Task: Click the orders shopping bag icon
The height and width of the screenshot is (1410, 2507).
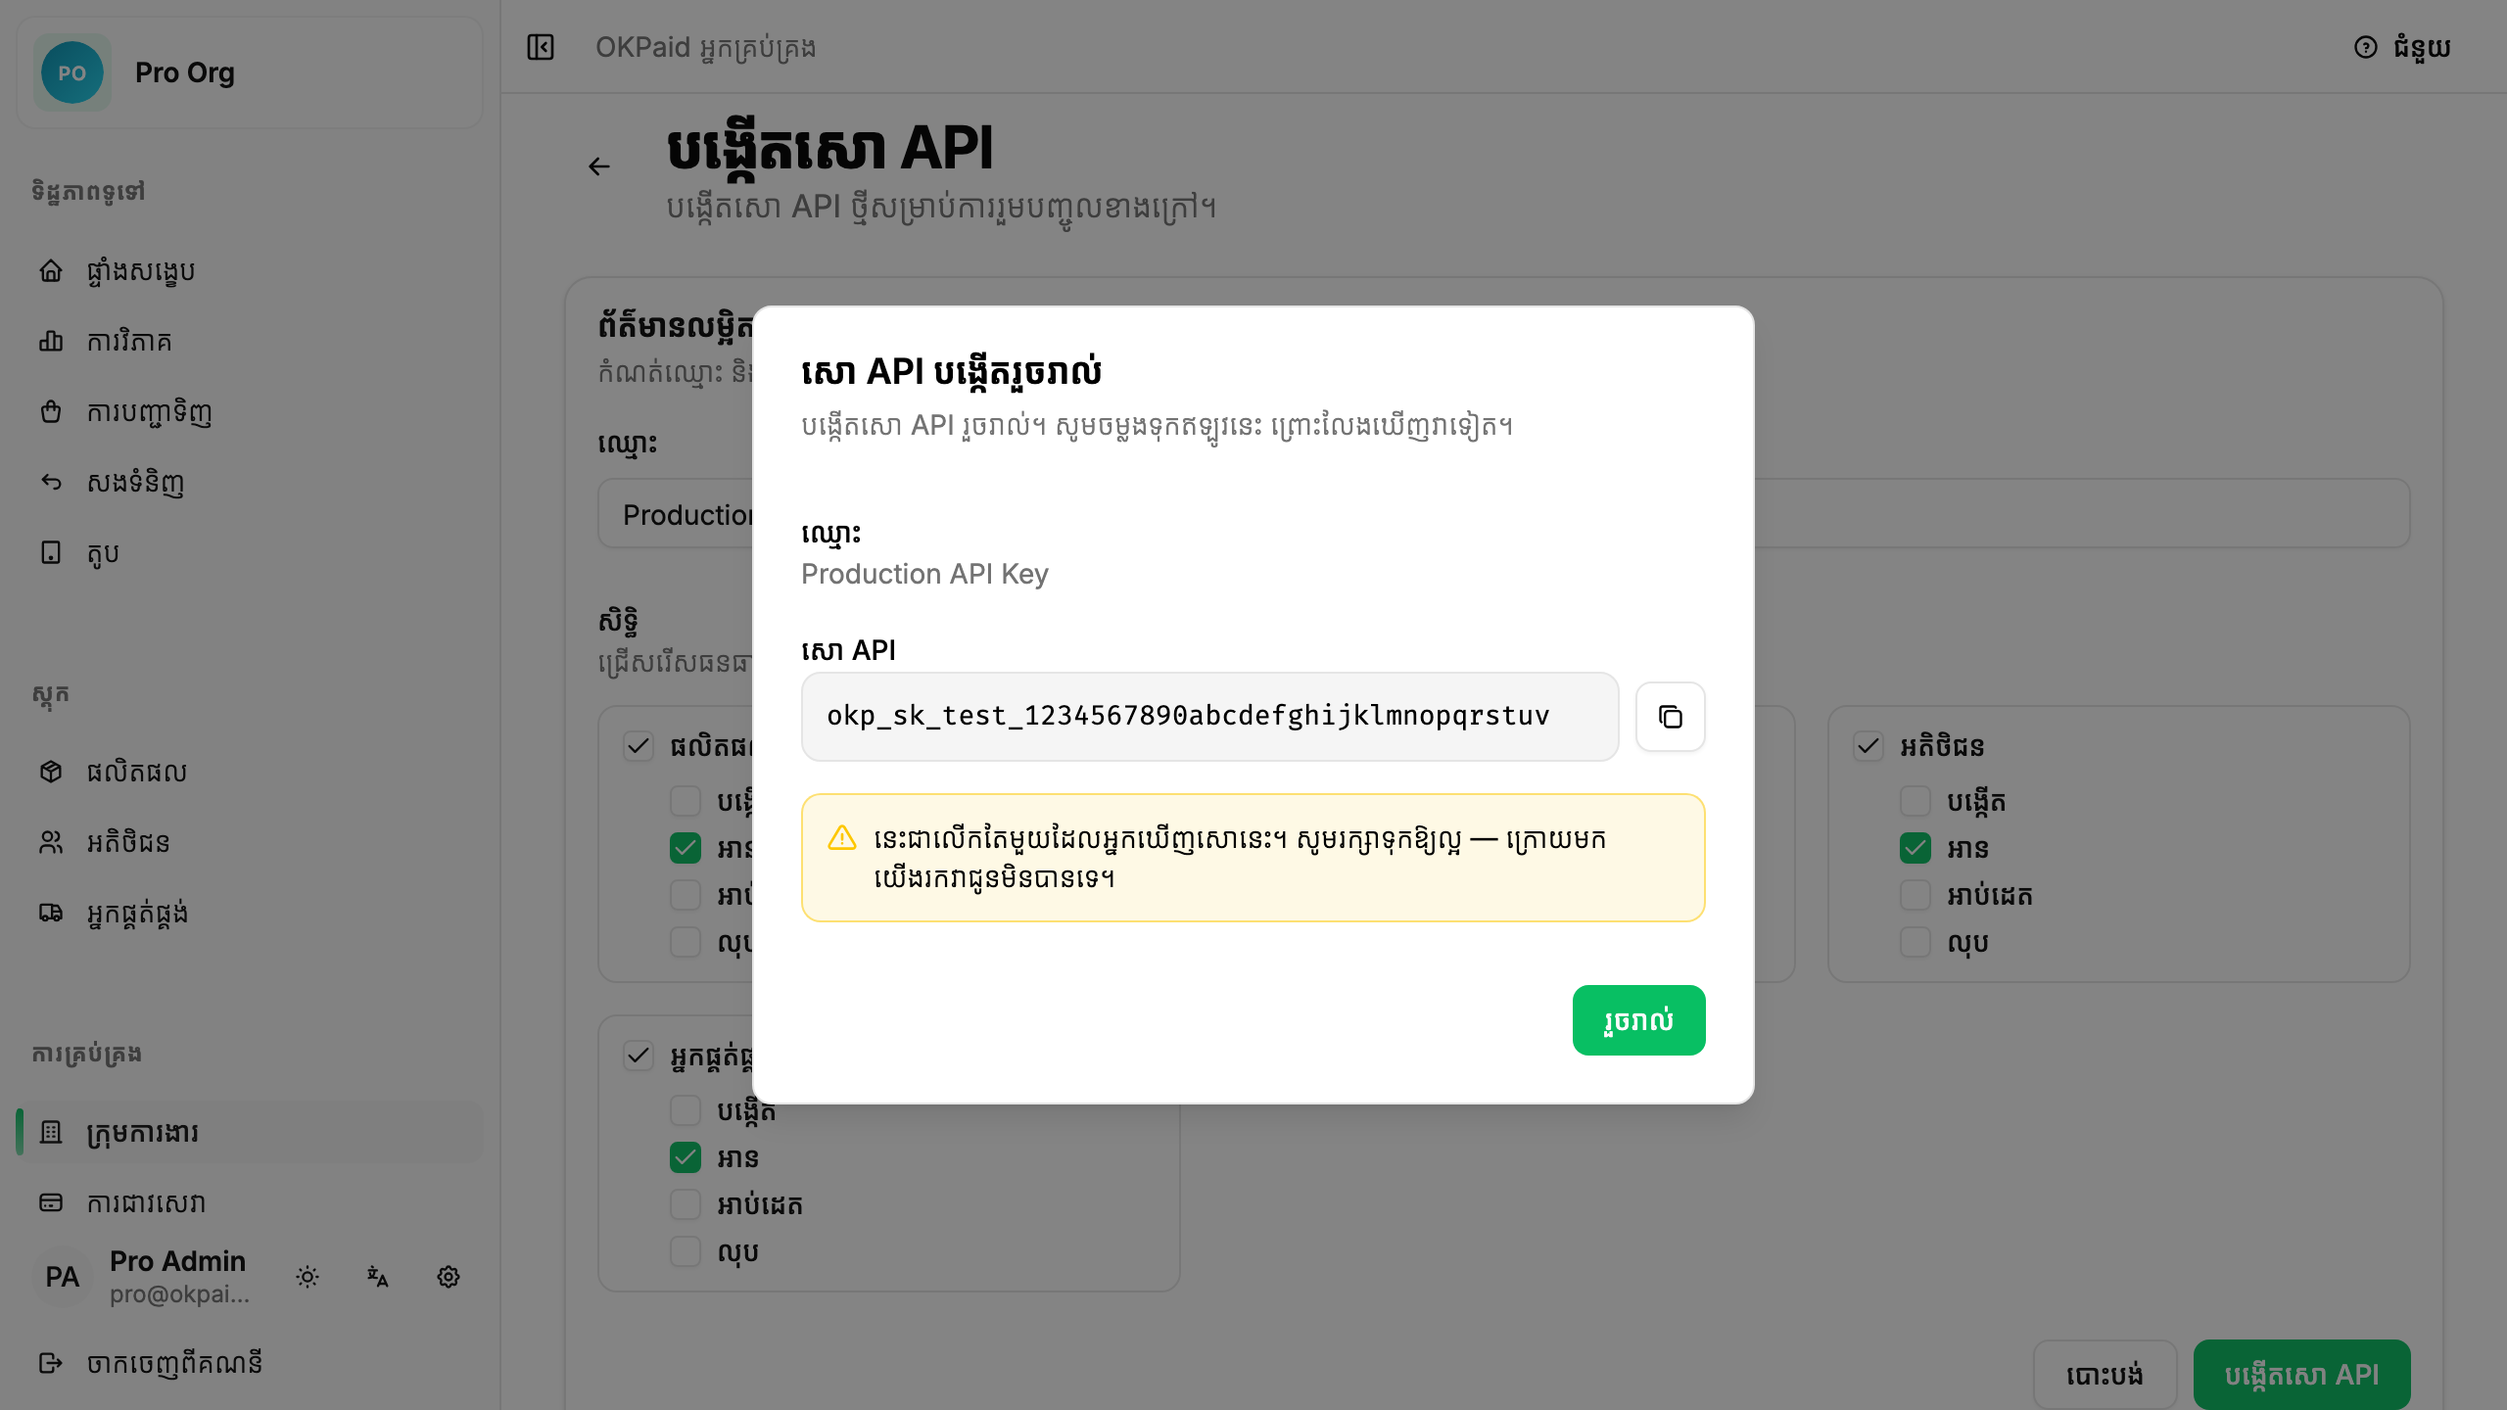Action: tap(51, 411)
